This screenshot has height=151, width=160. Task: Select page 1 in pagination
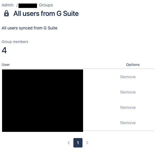[78, 143]
